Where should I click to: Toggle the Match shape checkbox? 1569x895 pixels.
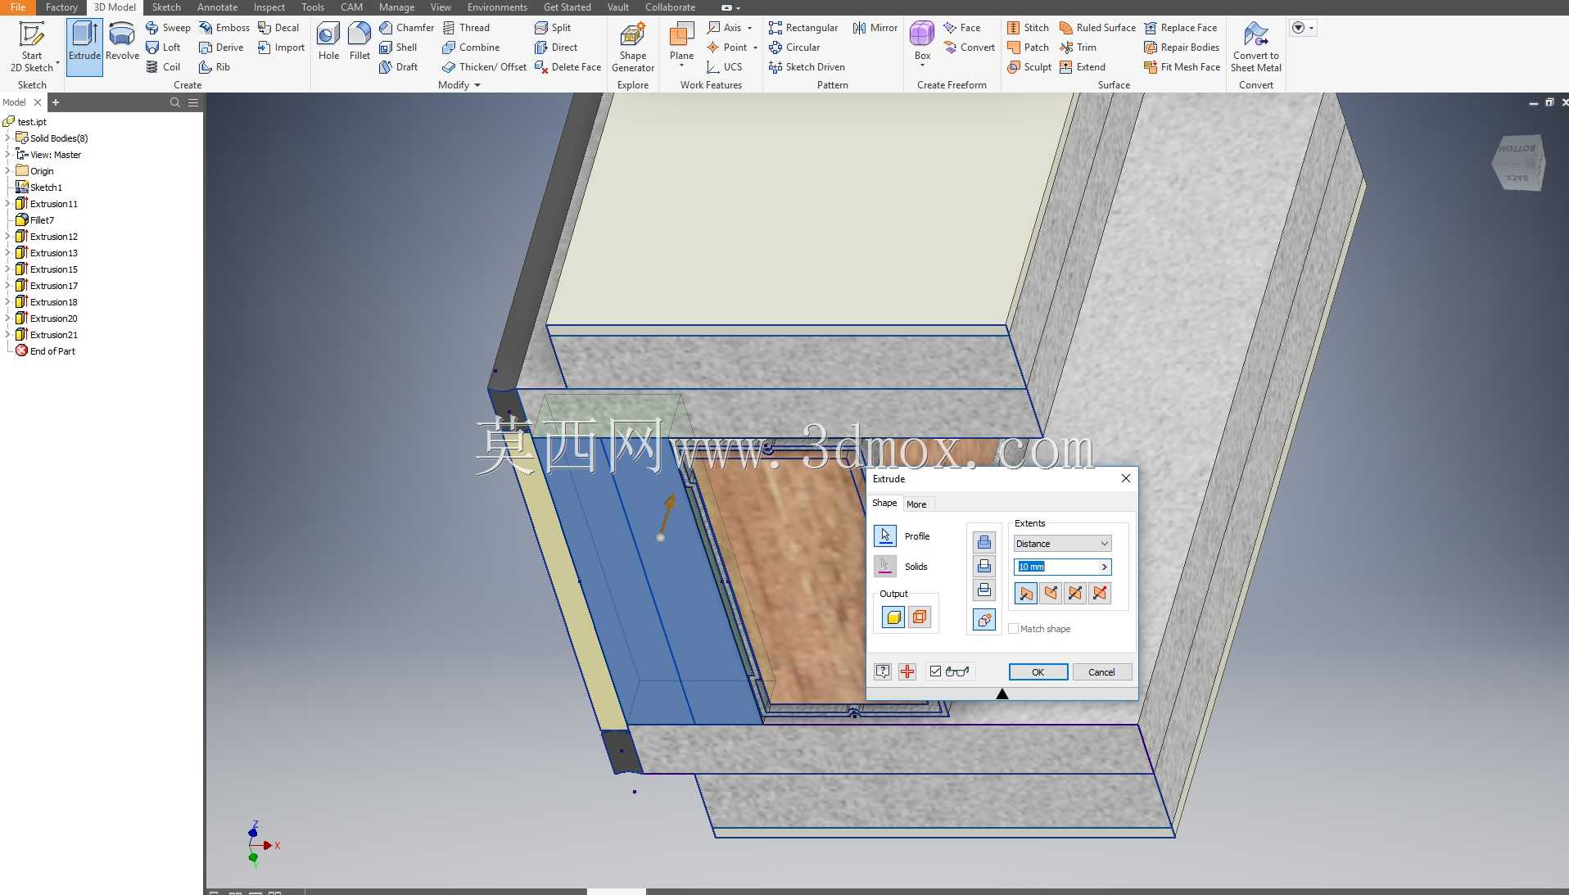click(x=1014, y=629)
